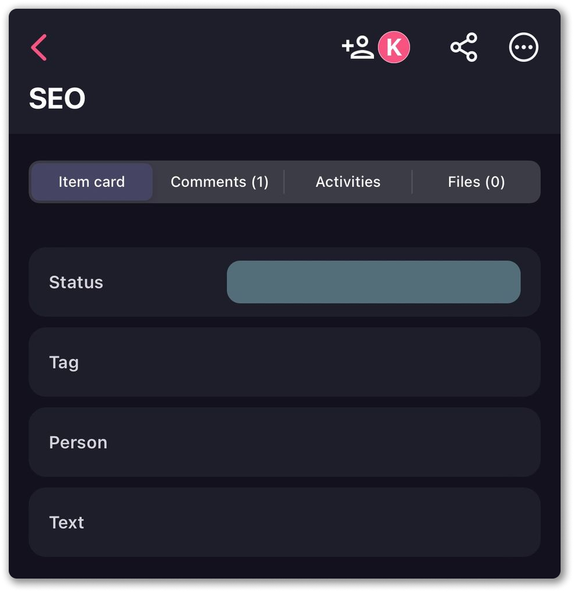The image size is (574, 592).
Task: Click the Person field label
Action: [x=78, y=443]
